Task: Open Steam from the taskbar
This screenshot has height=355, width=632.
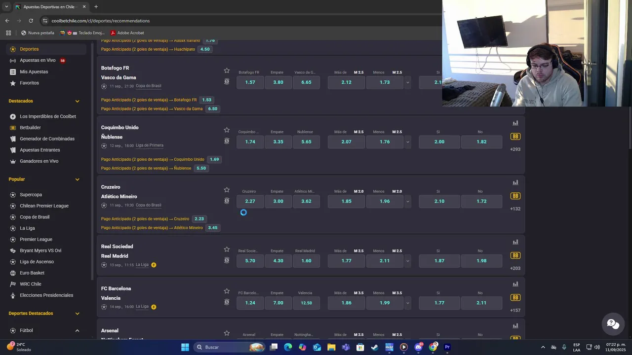Action: click(x=375, y=347)
